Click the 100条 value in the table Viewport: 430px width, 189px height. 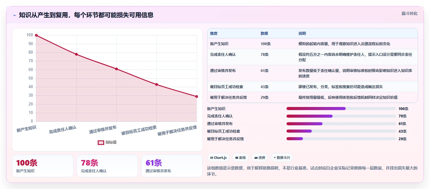coord(266,44)
